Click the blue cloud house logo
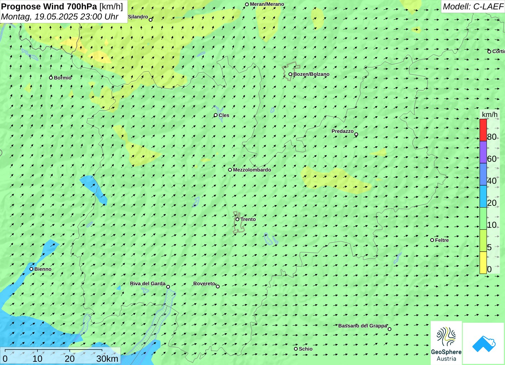Image resolution: width=505 pixels, height=365 pixels. (484, 343)
